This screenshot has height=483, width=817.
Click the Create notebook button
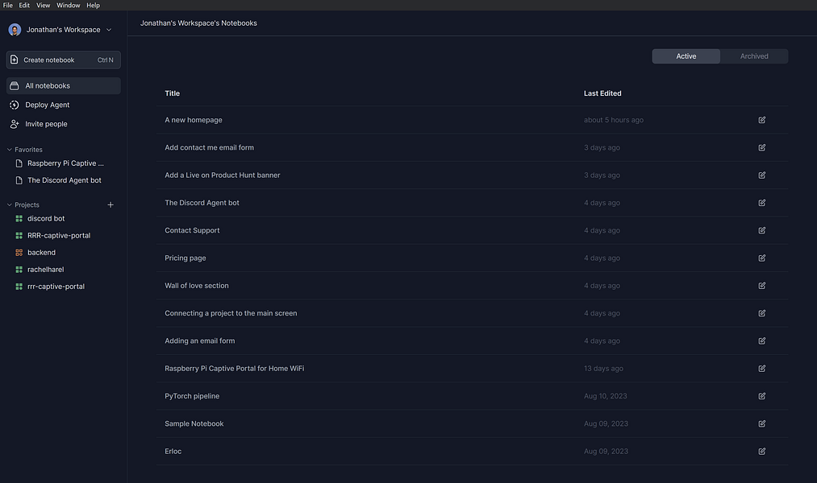pos(64,60)
